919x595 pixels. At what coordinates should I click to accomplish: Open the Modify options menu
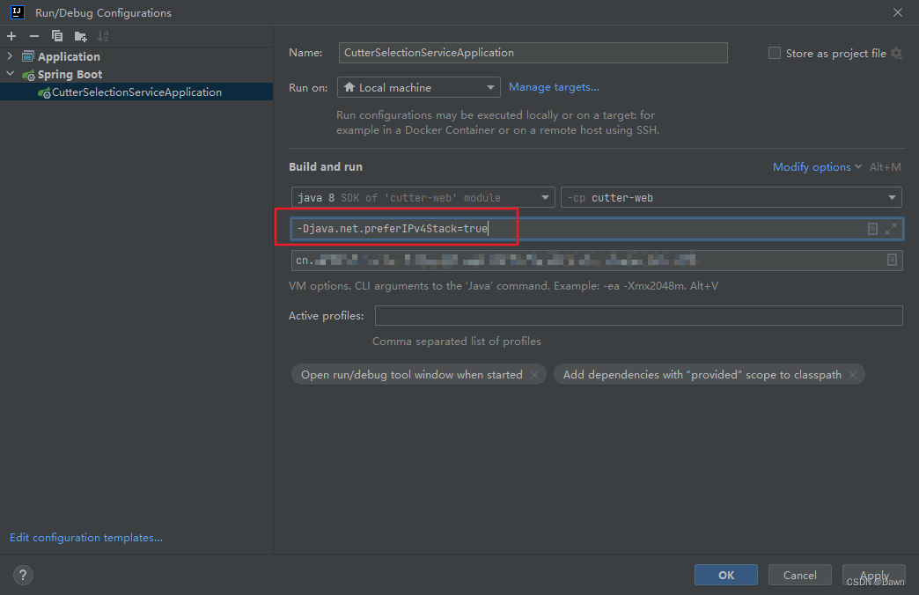click(x=817, y=167)
